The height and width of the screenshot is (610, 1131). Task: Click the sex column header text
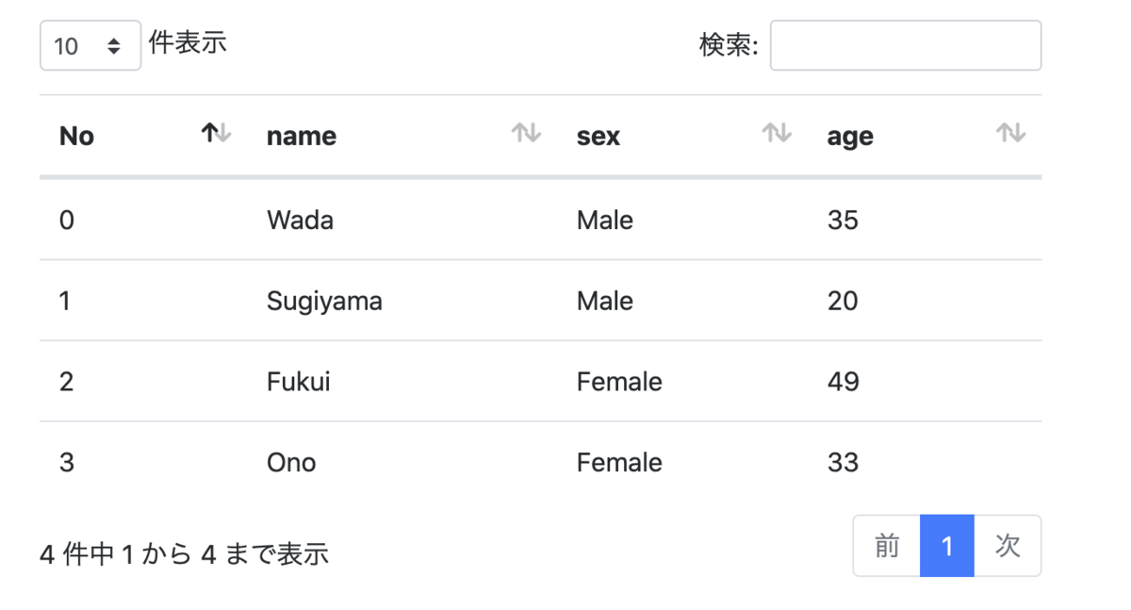(598, 137)
